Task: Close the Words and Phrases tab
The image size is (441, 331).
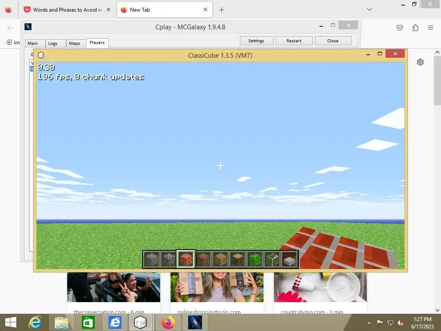Action: tap(109, 9)
